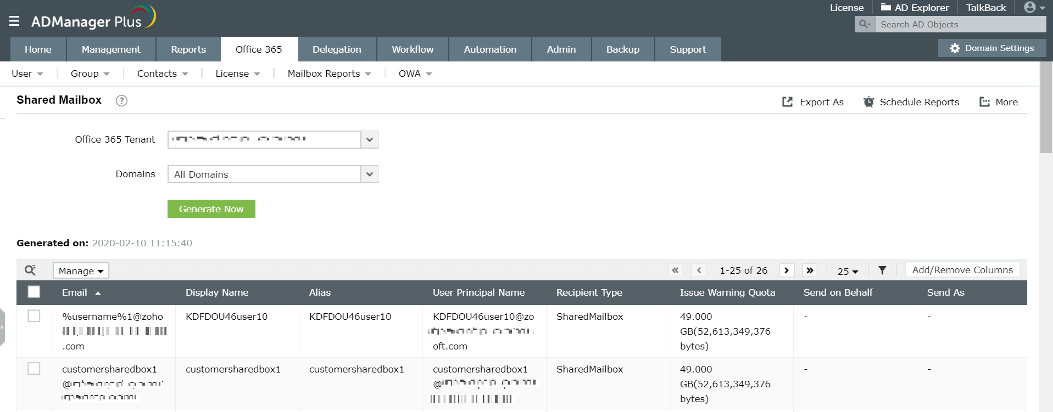Image resolution: width=1053 pixels, height=412 pixels.
Task: Expand the User submenu
Action: (27, 74)
